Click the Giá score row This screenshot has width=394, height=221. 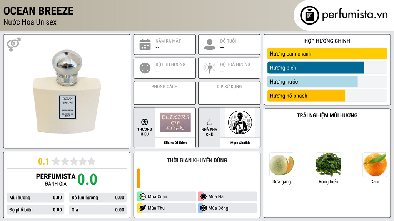point(98,210)
